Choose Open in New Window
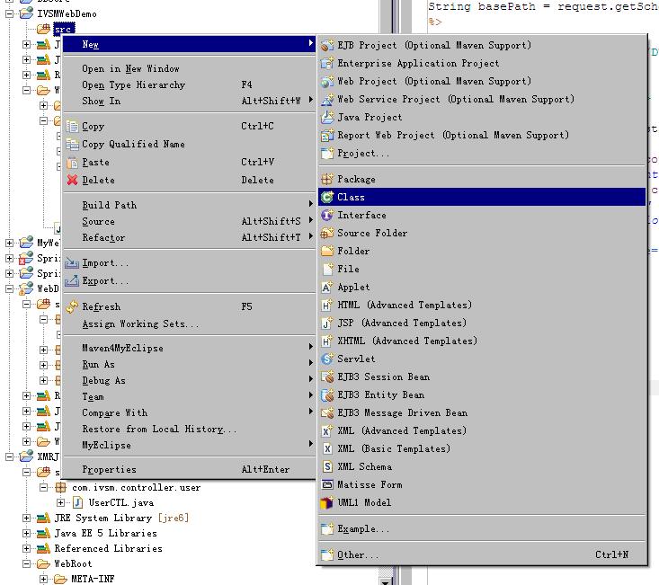The height and width of the screenshot is (585, 659). [190, 69]
